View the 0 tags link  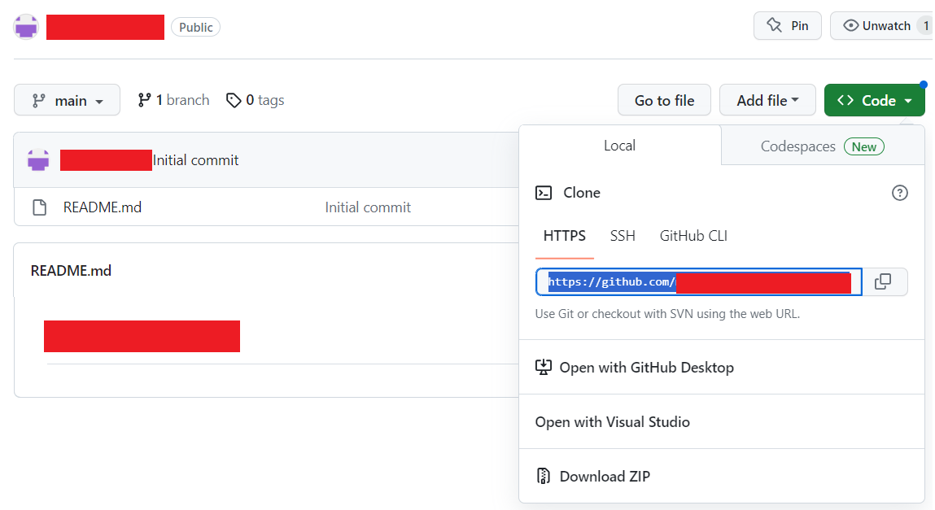(256, 100)
